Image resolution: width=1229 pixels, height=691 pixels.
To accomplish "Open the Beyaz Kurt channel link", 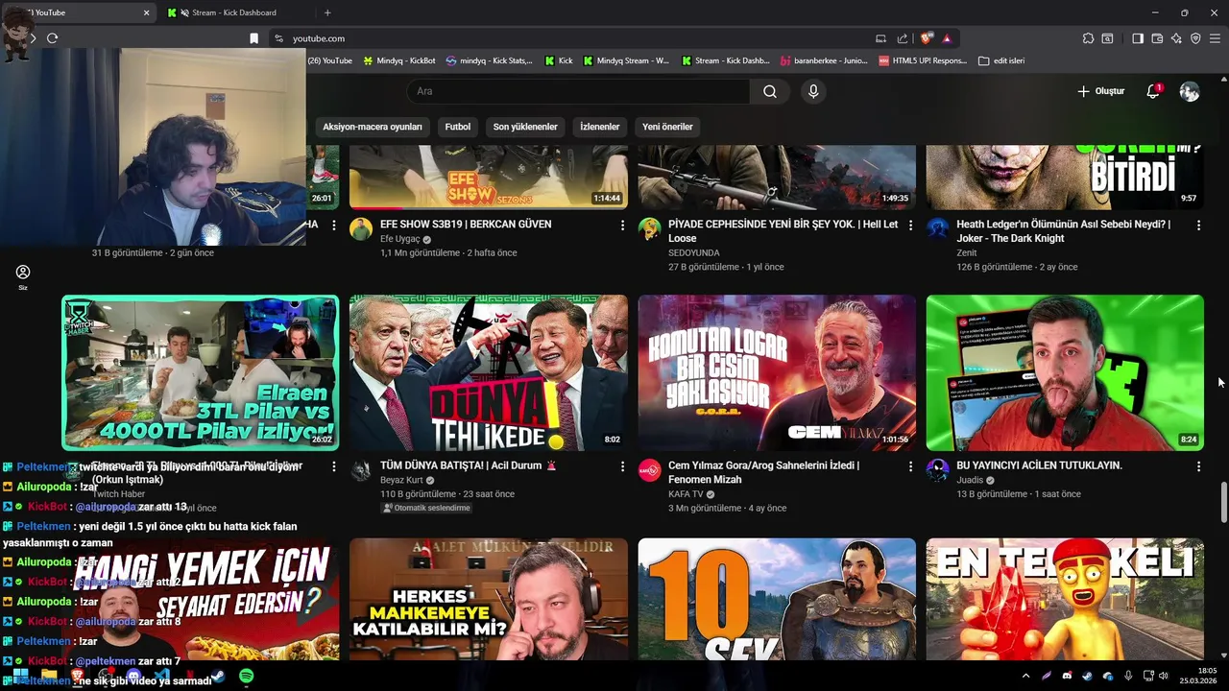I will click(x=401, y=480).
